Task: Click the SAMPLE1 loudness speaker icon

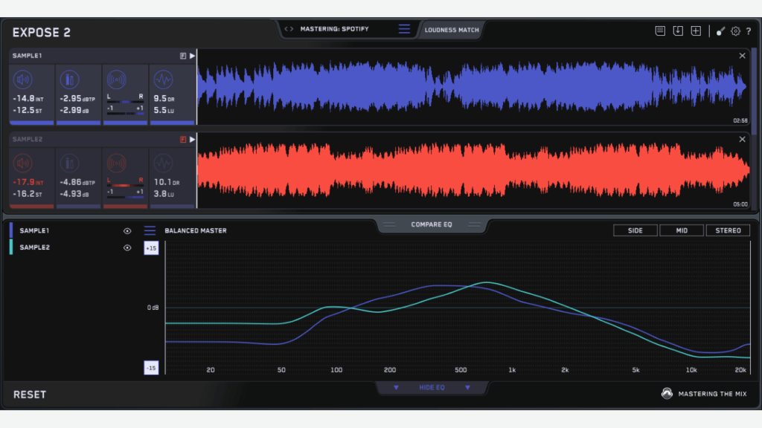Action: pos(23,80)
